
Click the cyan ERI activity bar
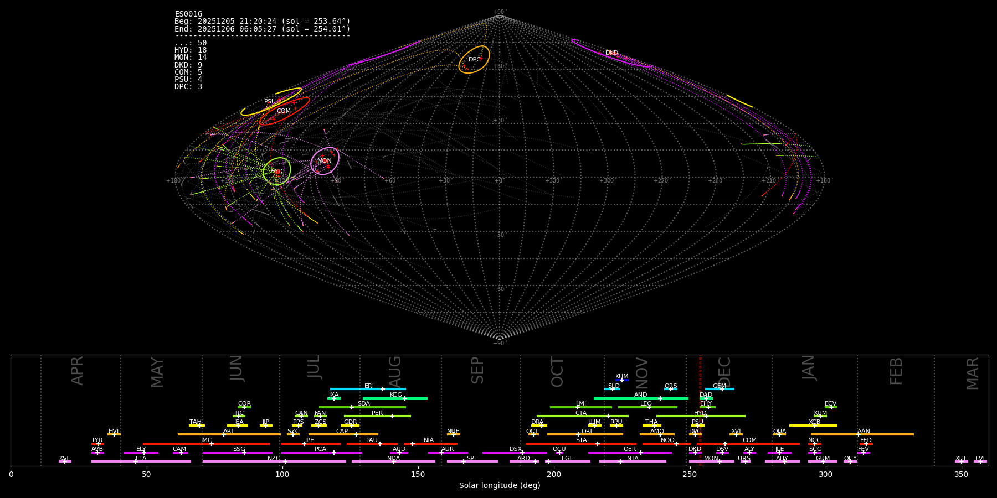[368, 389]
